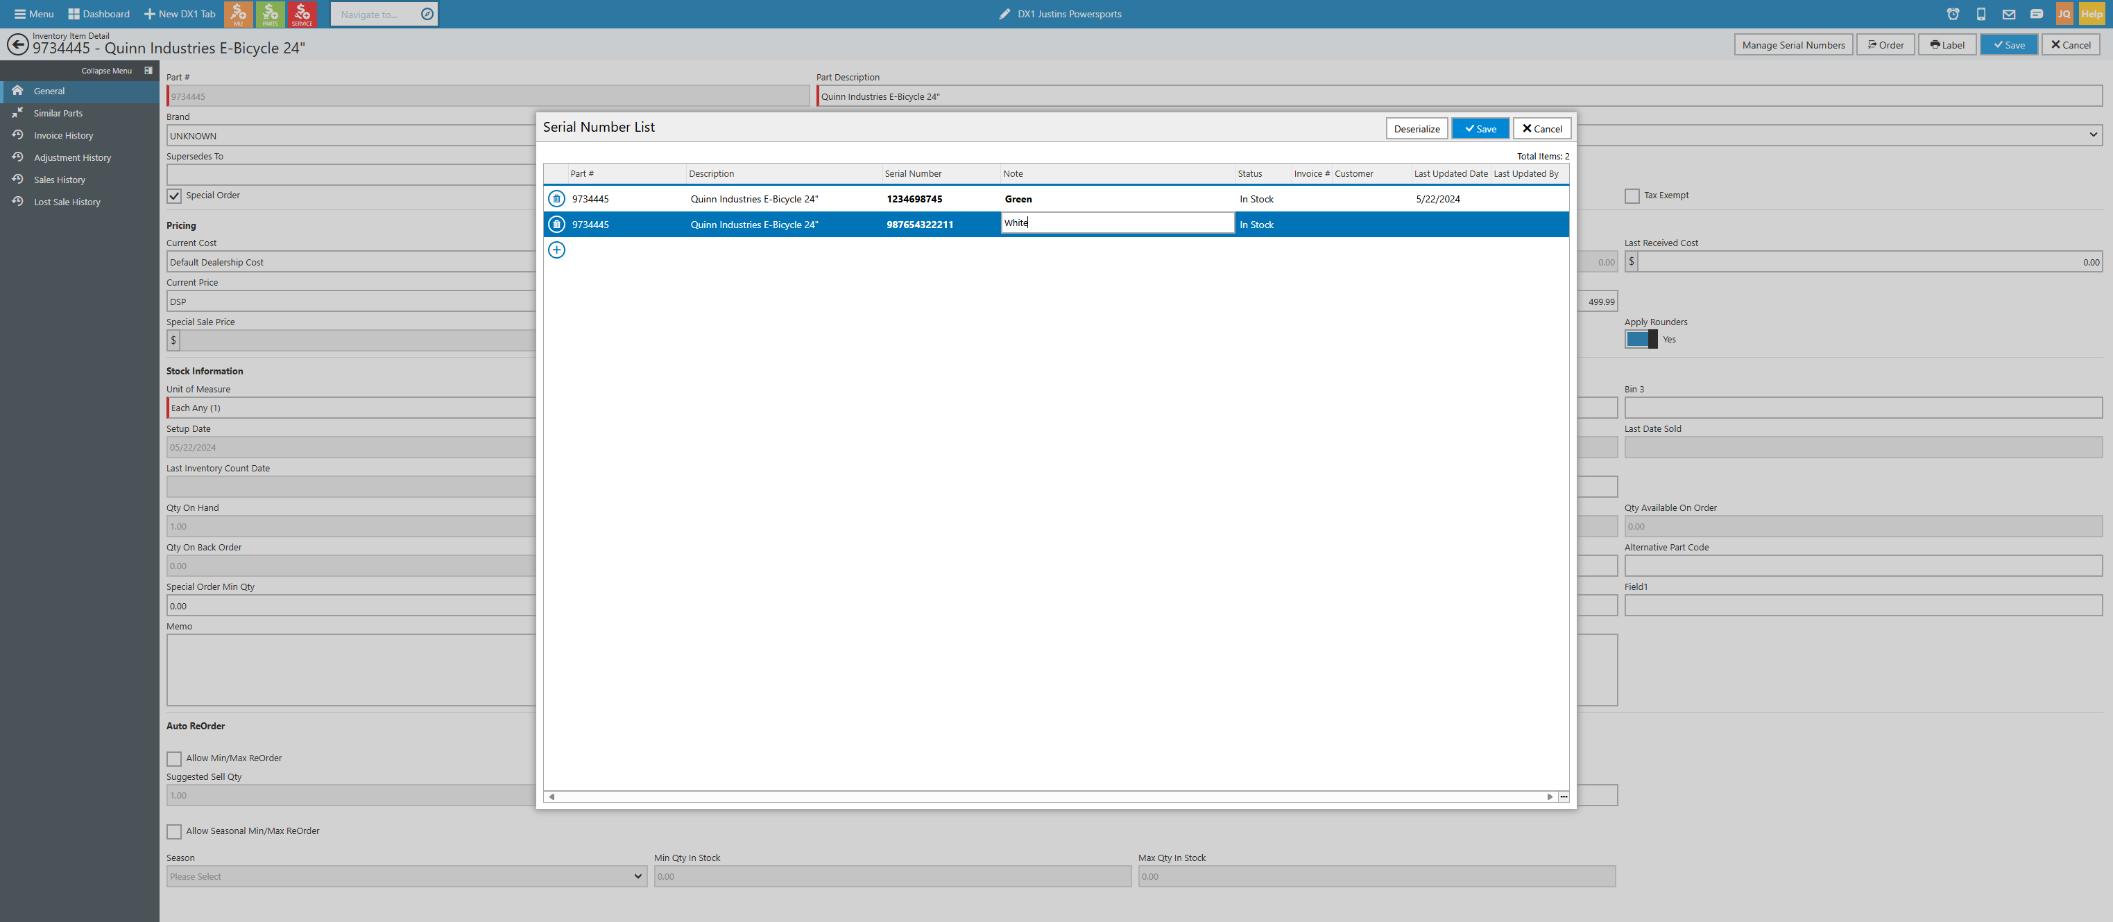Image resolution: width=2113 pixels, height=922 pixels.
Task: Add a new serial number row
Action: (x=556, y=250)
